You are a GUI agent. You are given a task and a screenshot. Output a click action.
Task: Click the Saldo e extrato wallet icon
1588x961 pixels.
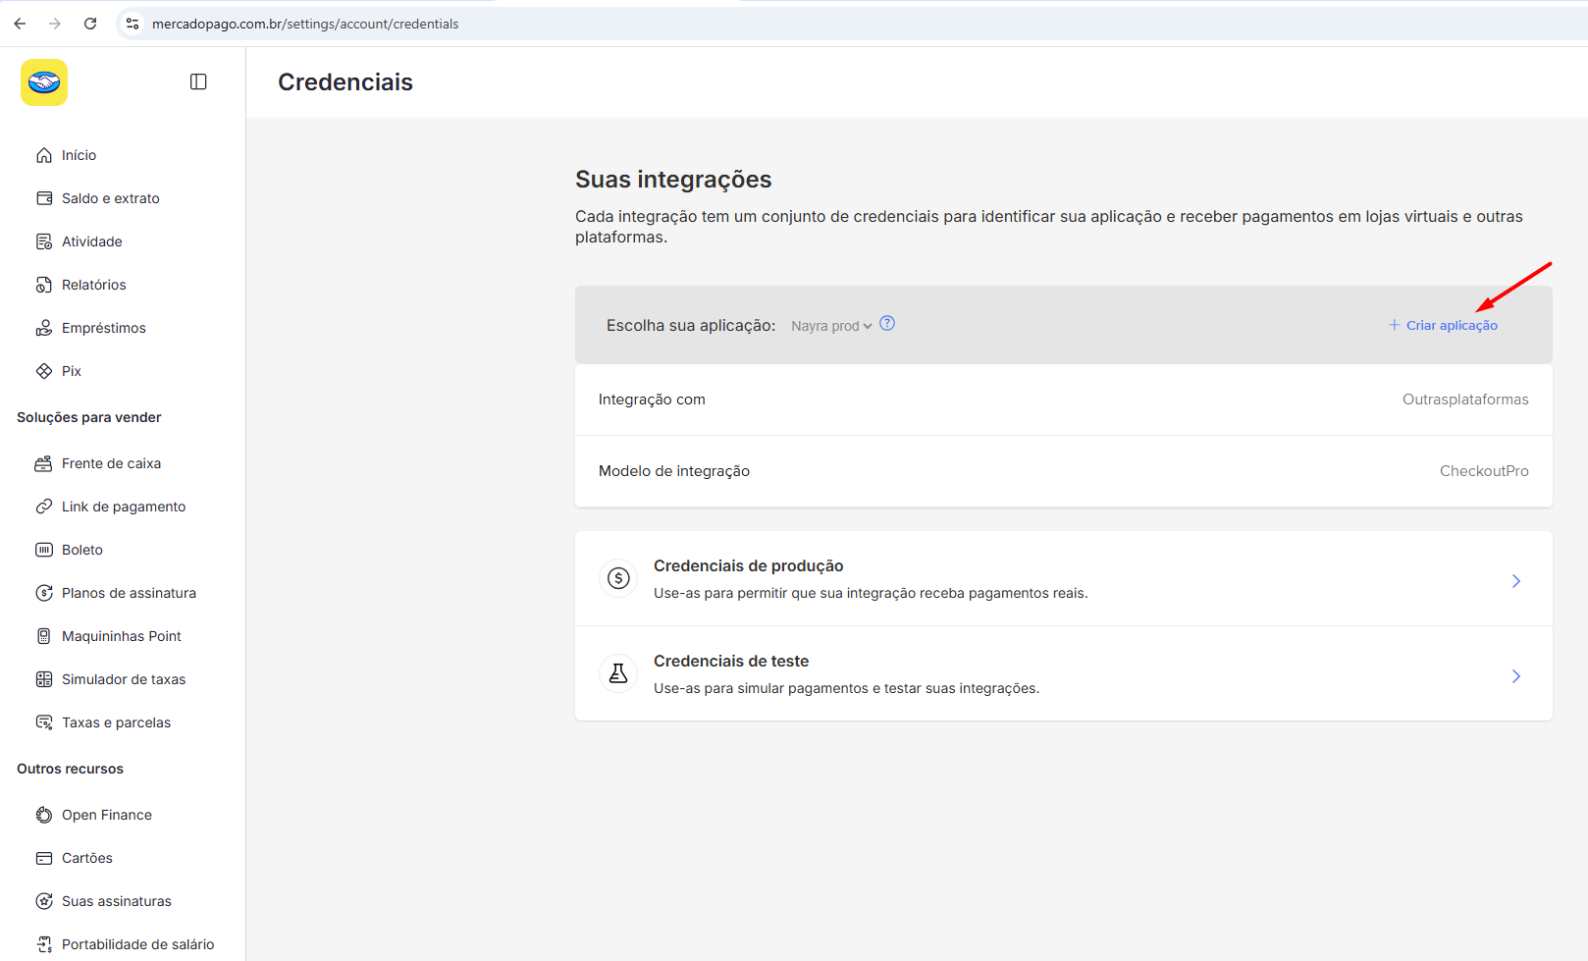click(x=44, y=198)
